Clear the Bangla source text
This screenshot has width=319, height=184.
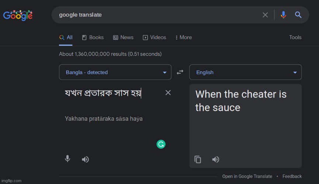pyautogui.click(x=168, y=93)
